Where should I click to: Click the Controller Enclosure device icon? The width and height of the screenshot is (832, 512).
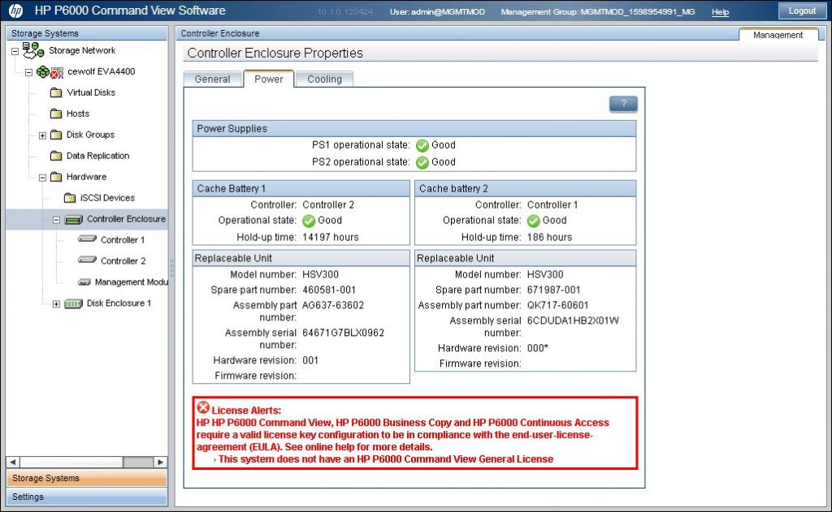point(74,219)
